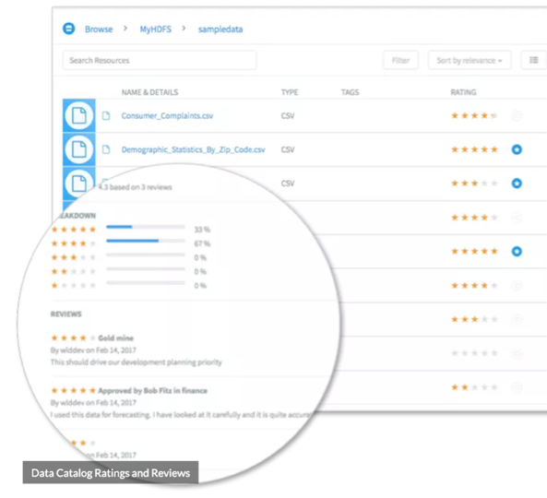Open the Sort by relevance dropdown

click(x=470, y=60)
